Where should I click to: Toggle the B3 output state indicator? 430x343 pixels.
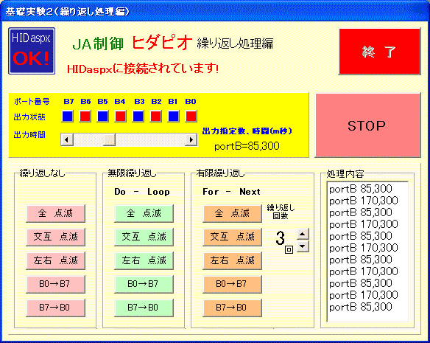click(138, 117)
